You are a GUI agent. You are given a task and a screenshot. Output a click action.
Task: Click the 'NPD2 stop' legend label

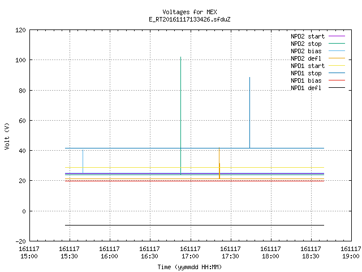tap(306, 44)
